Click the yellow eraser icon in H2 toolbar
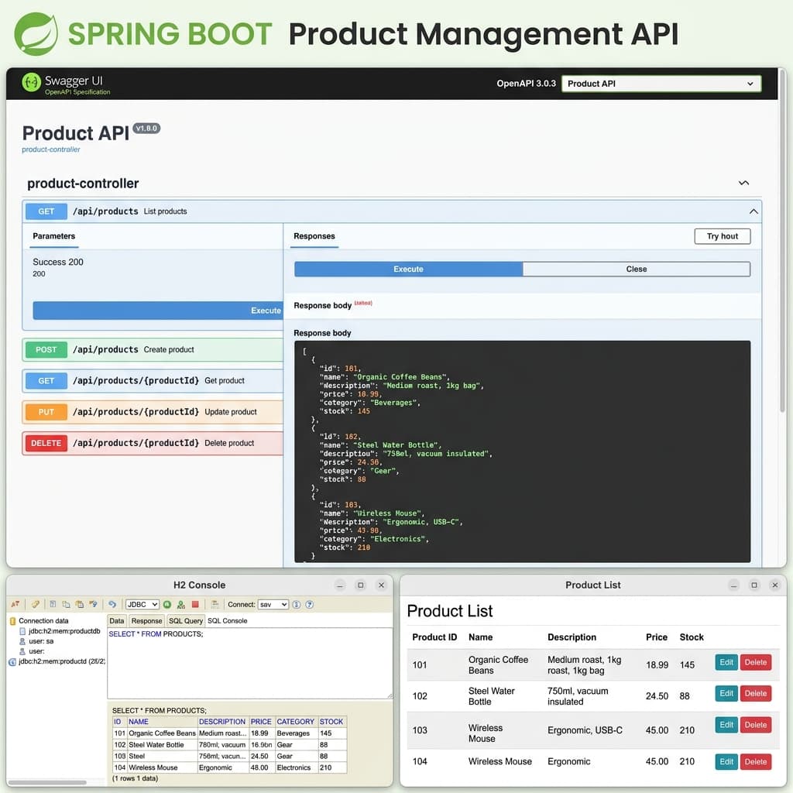Screen dimensions: 793x793 [35, 604]
